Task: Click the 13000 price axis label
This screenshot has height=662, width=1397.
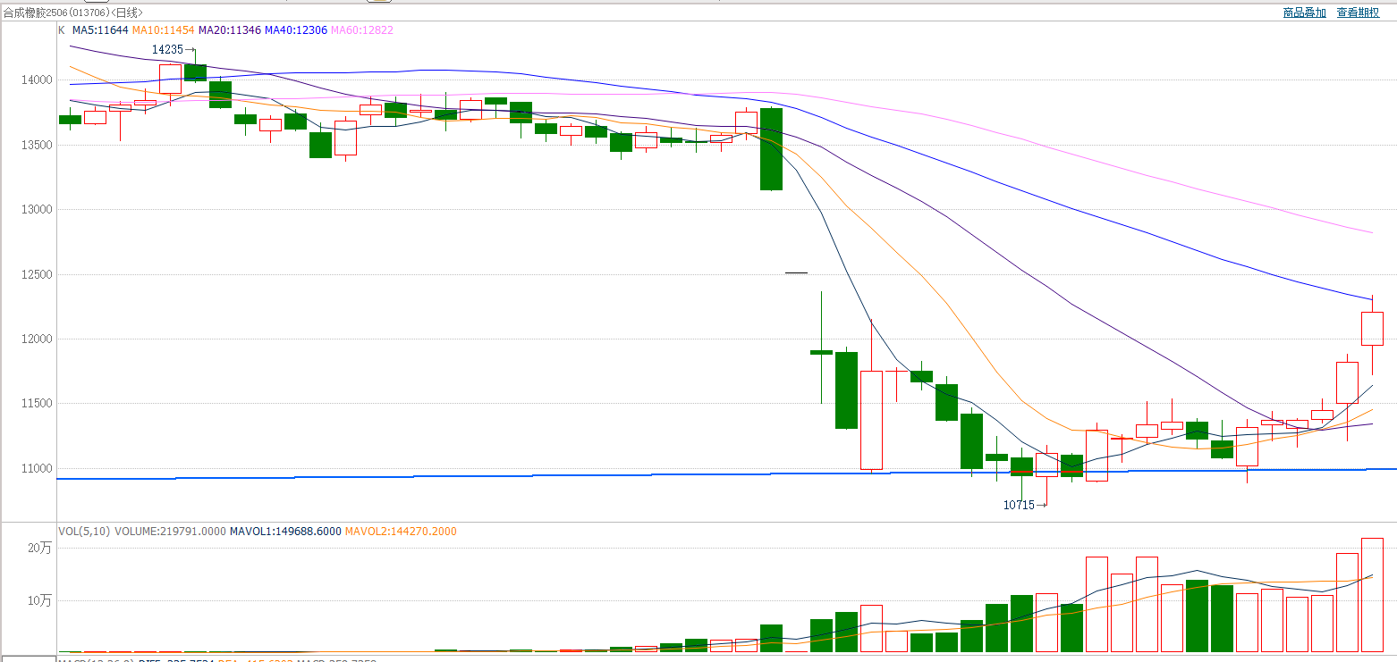Action: point(38,210)
